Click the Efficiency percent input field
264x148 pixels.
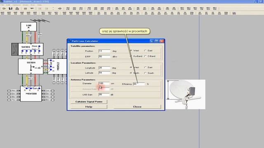139,84
